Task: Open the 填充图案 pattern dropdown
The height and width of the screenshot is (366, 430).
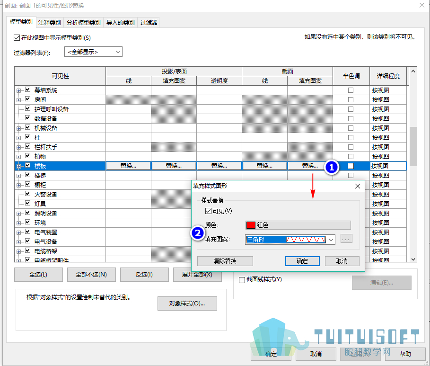Action: click(331, 240)
